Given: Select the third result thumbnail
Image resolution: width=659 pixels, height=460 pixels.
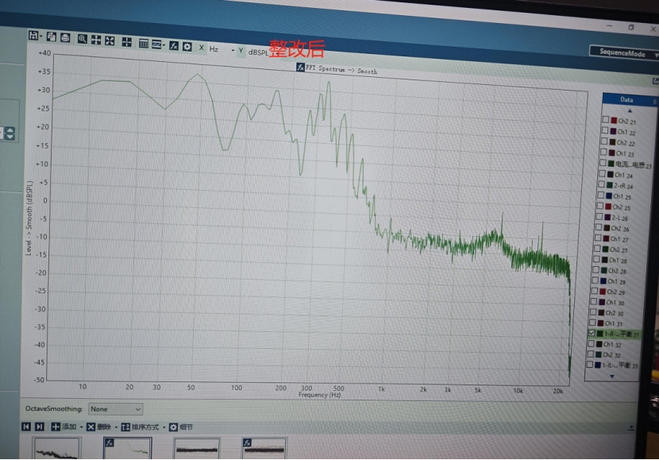Looking at the screenshot, I should pos(197,448).
